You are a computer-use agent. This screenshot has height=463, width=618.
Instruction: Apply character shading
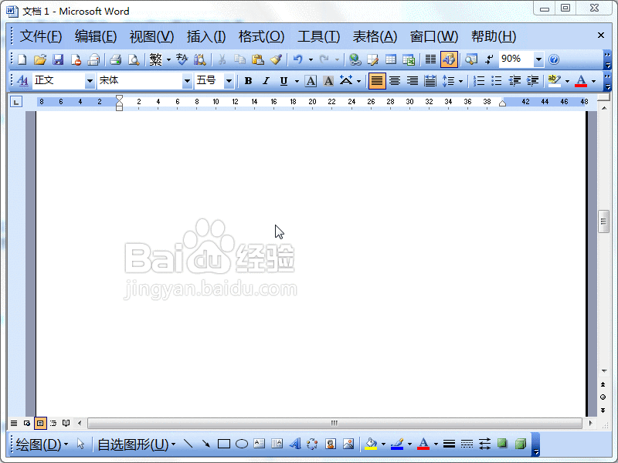[x=328, y=81]
